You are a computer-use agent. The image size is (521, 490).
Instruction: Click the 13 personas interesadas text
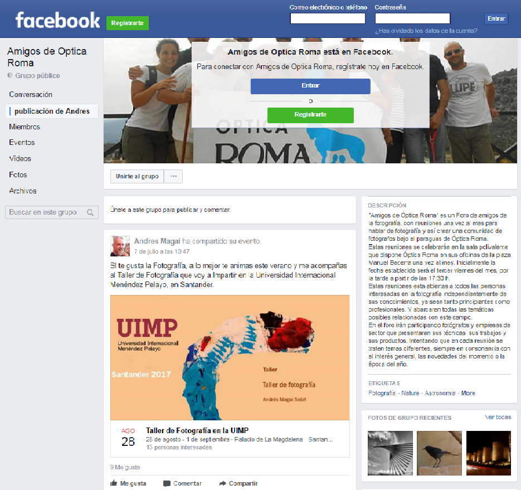tap(179, 448)
